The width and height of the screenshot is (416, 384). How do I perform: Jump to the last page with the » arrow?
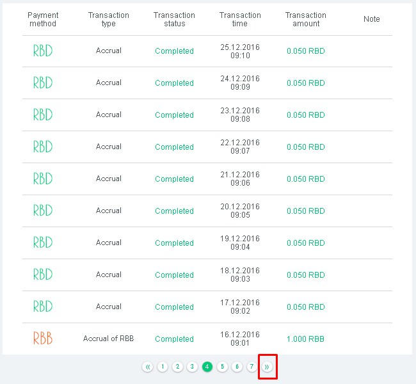(267, 367)
